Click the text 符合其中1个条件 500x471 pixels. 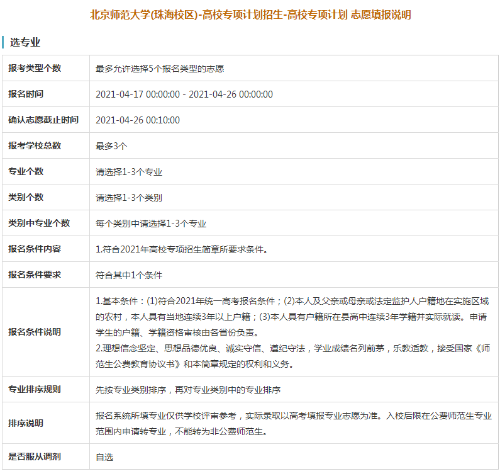point(129,276)
